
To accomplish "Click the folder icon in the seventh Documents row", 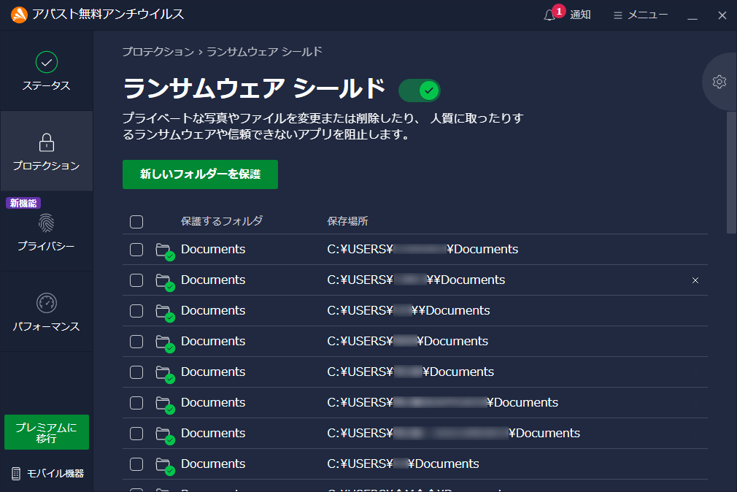I will 164,434.
